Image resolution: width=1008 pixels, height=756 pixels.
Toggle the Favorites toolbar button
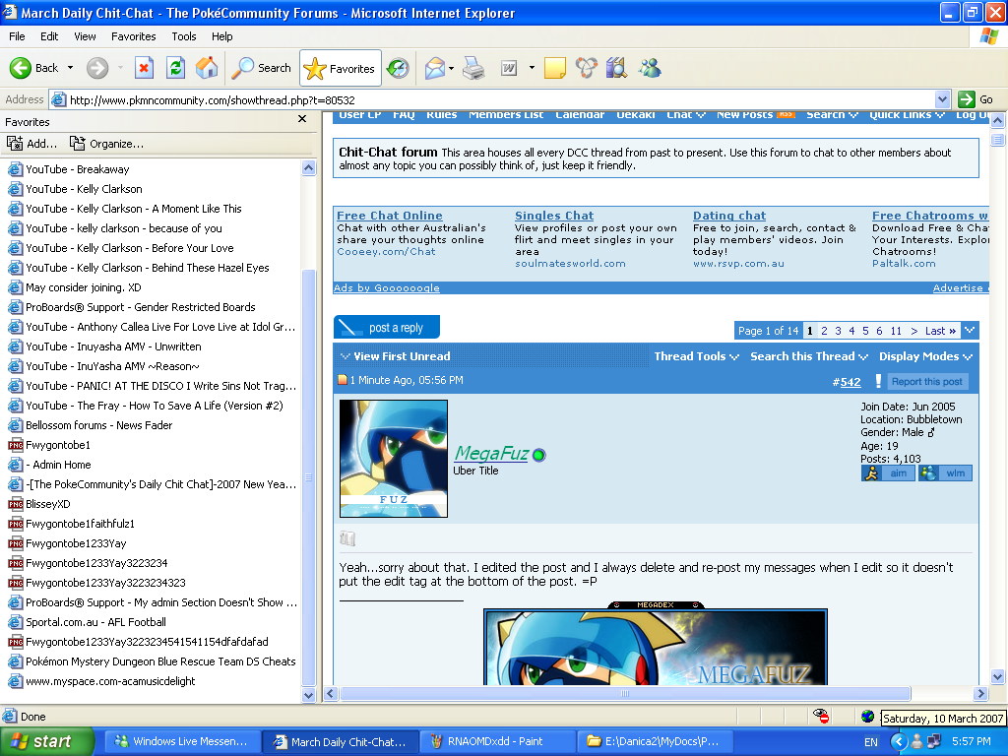point(340,68)
